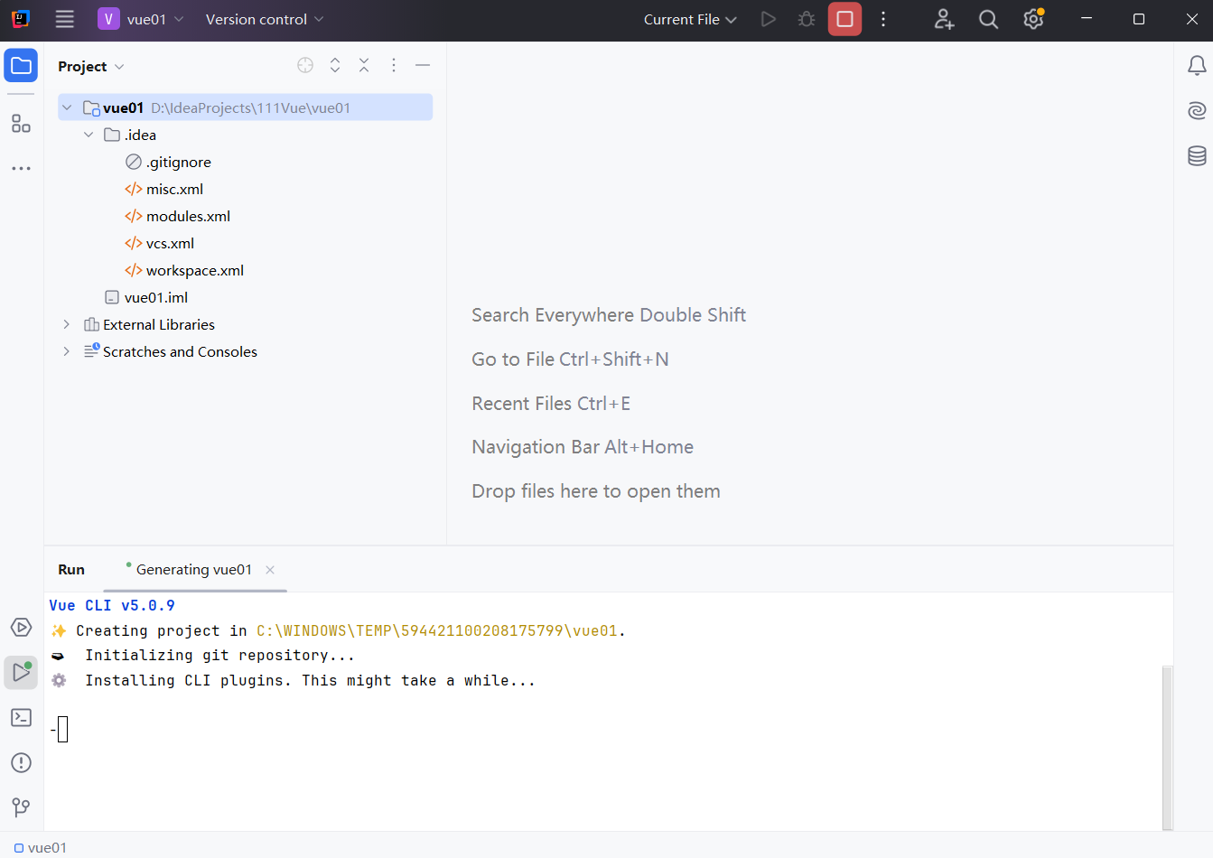Hide the Project panel with minimize icon
The width and height of the screenshot is (1213, 858).
click(423, 65)
